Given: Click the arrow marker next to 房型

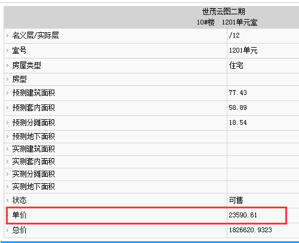Looking at the screenshot, I should click(7, 79).
